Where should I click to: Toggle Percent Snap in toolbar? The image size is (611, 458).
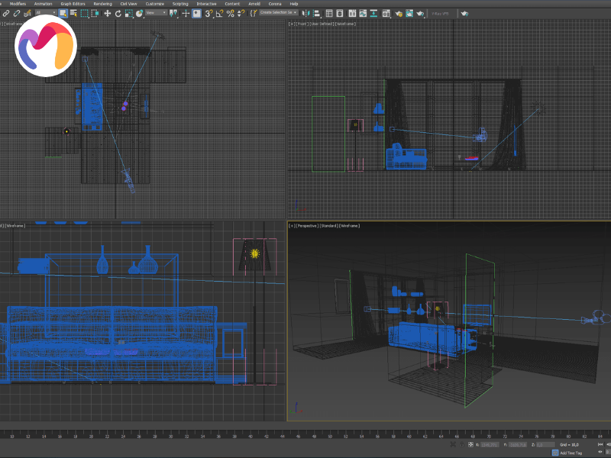(x=230, y=13)
